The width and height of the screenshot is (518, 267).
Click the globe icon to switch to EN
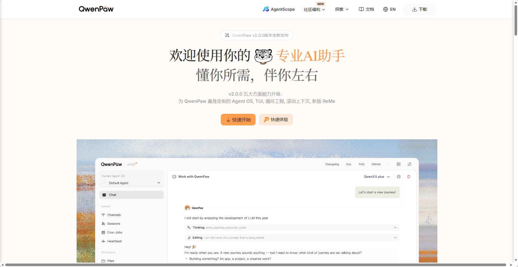(x=386, y=9)
